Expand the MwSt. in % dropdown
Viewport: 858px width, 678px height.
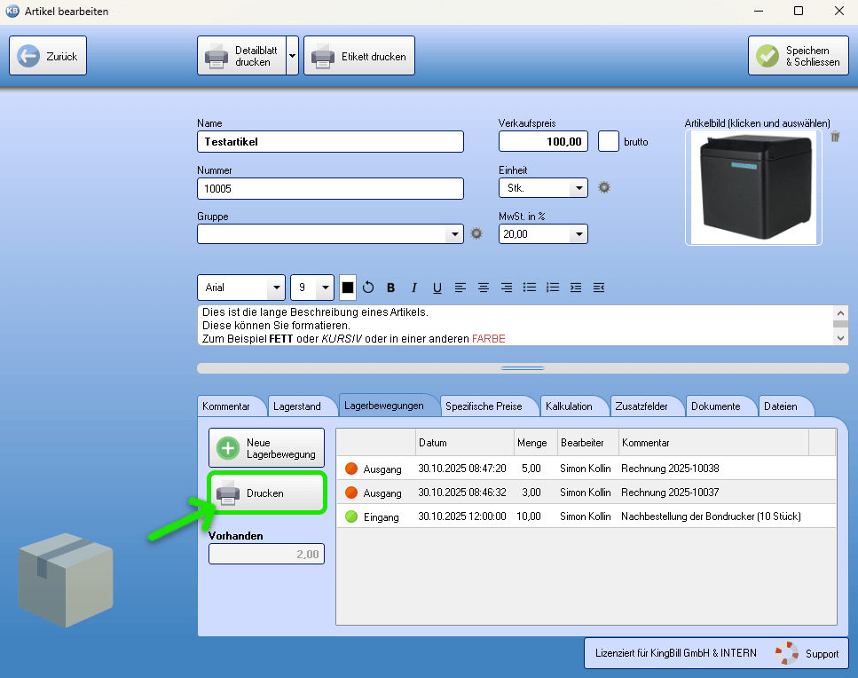579,234
